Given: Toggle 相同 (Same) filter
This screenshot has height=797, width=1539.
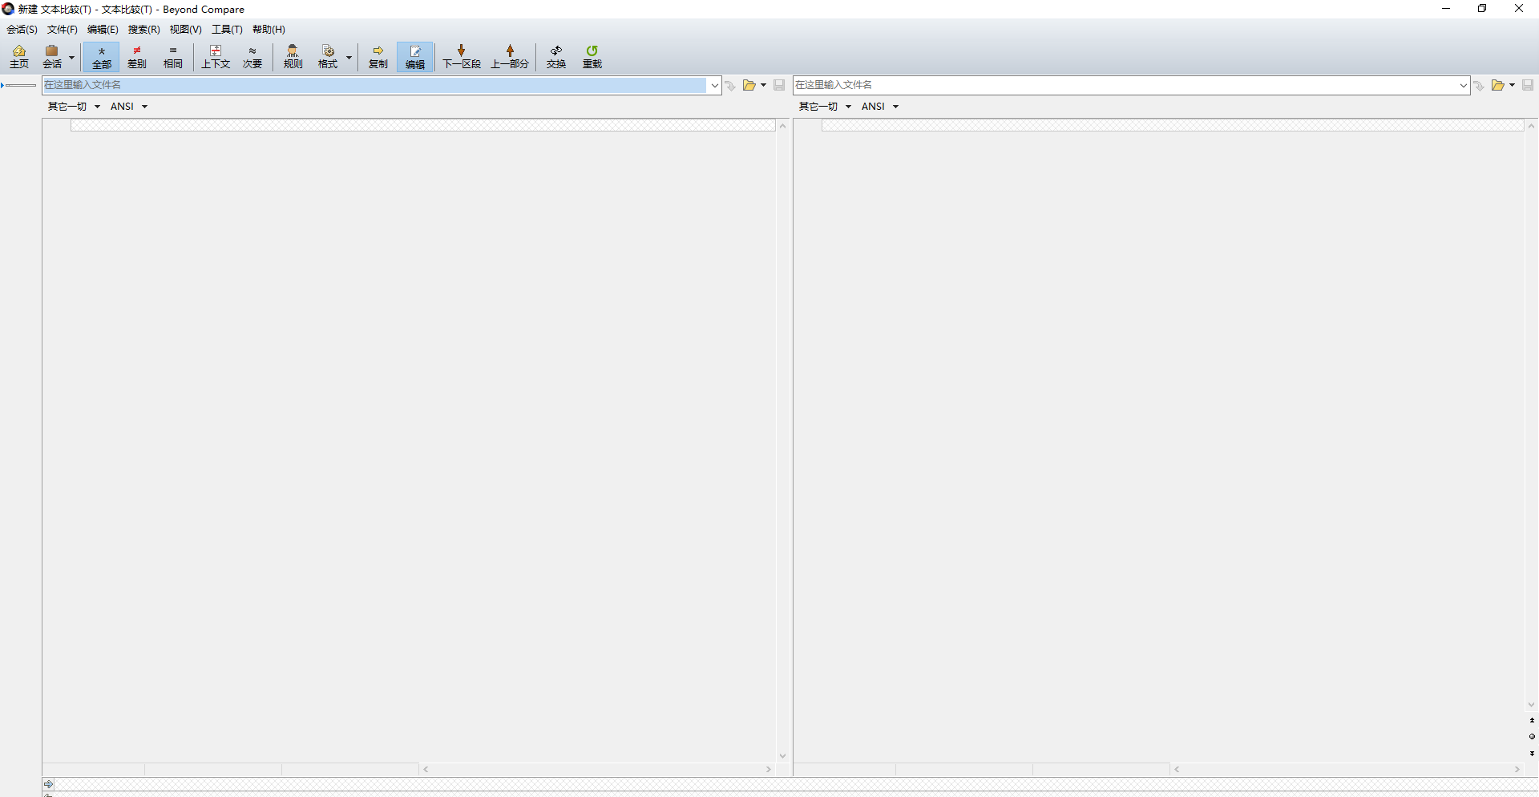Looking at the screenshot, I should click(173, 57).
